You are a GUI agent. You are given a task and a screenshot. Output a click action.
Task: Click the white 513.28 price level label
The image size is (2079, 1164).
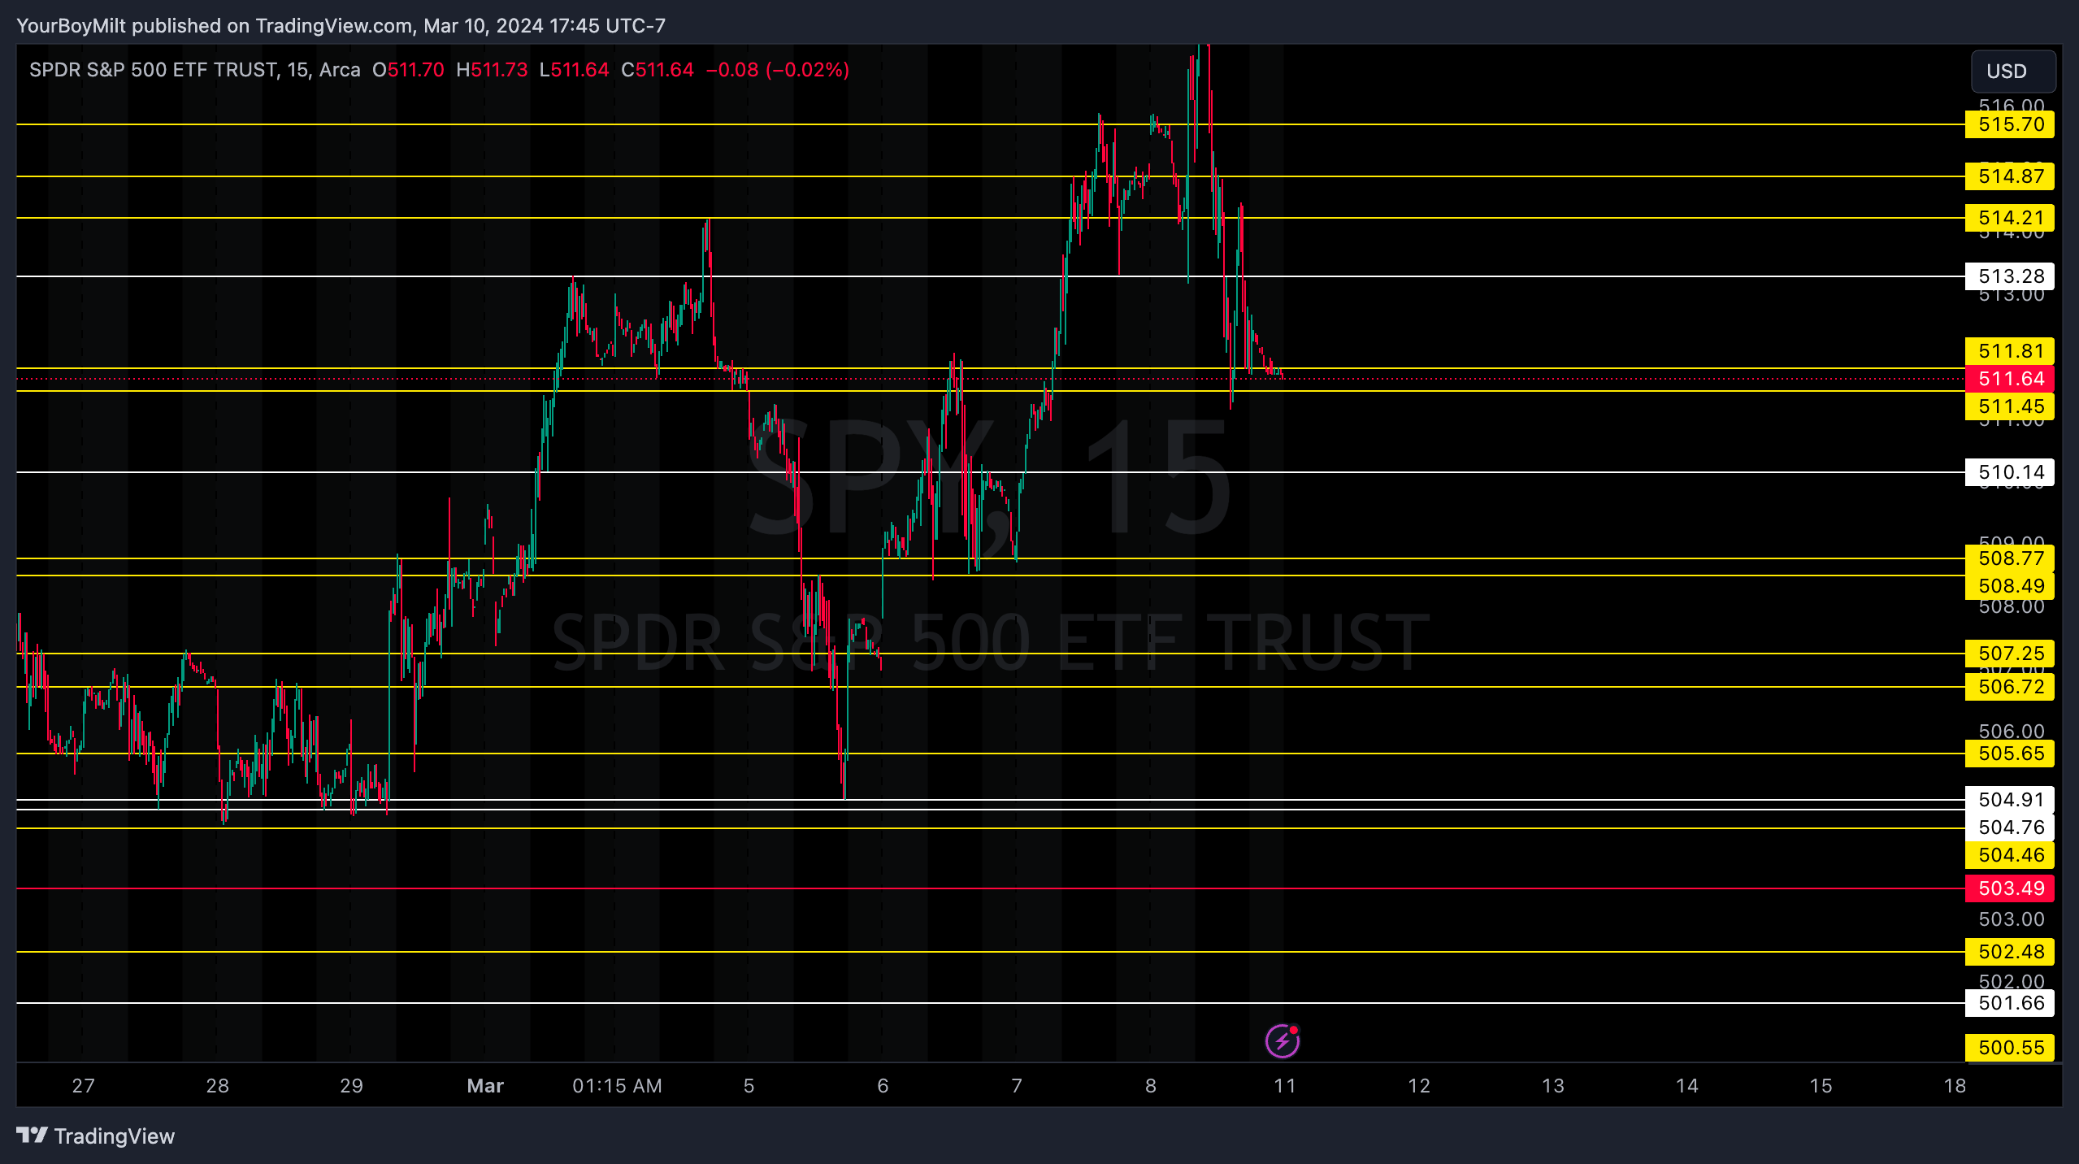[2009, 276]
